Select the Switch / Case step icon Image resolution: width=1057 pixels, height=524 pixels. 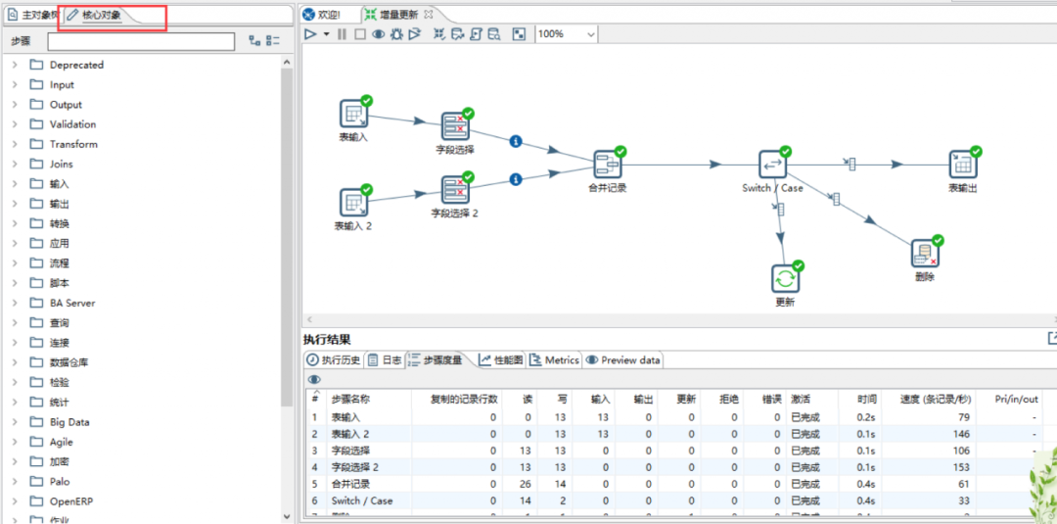(x=772, y=164)
